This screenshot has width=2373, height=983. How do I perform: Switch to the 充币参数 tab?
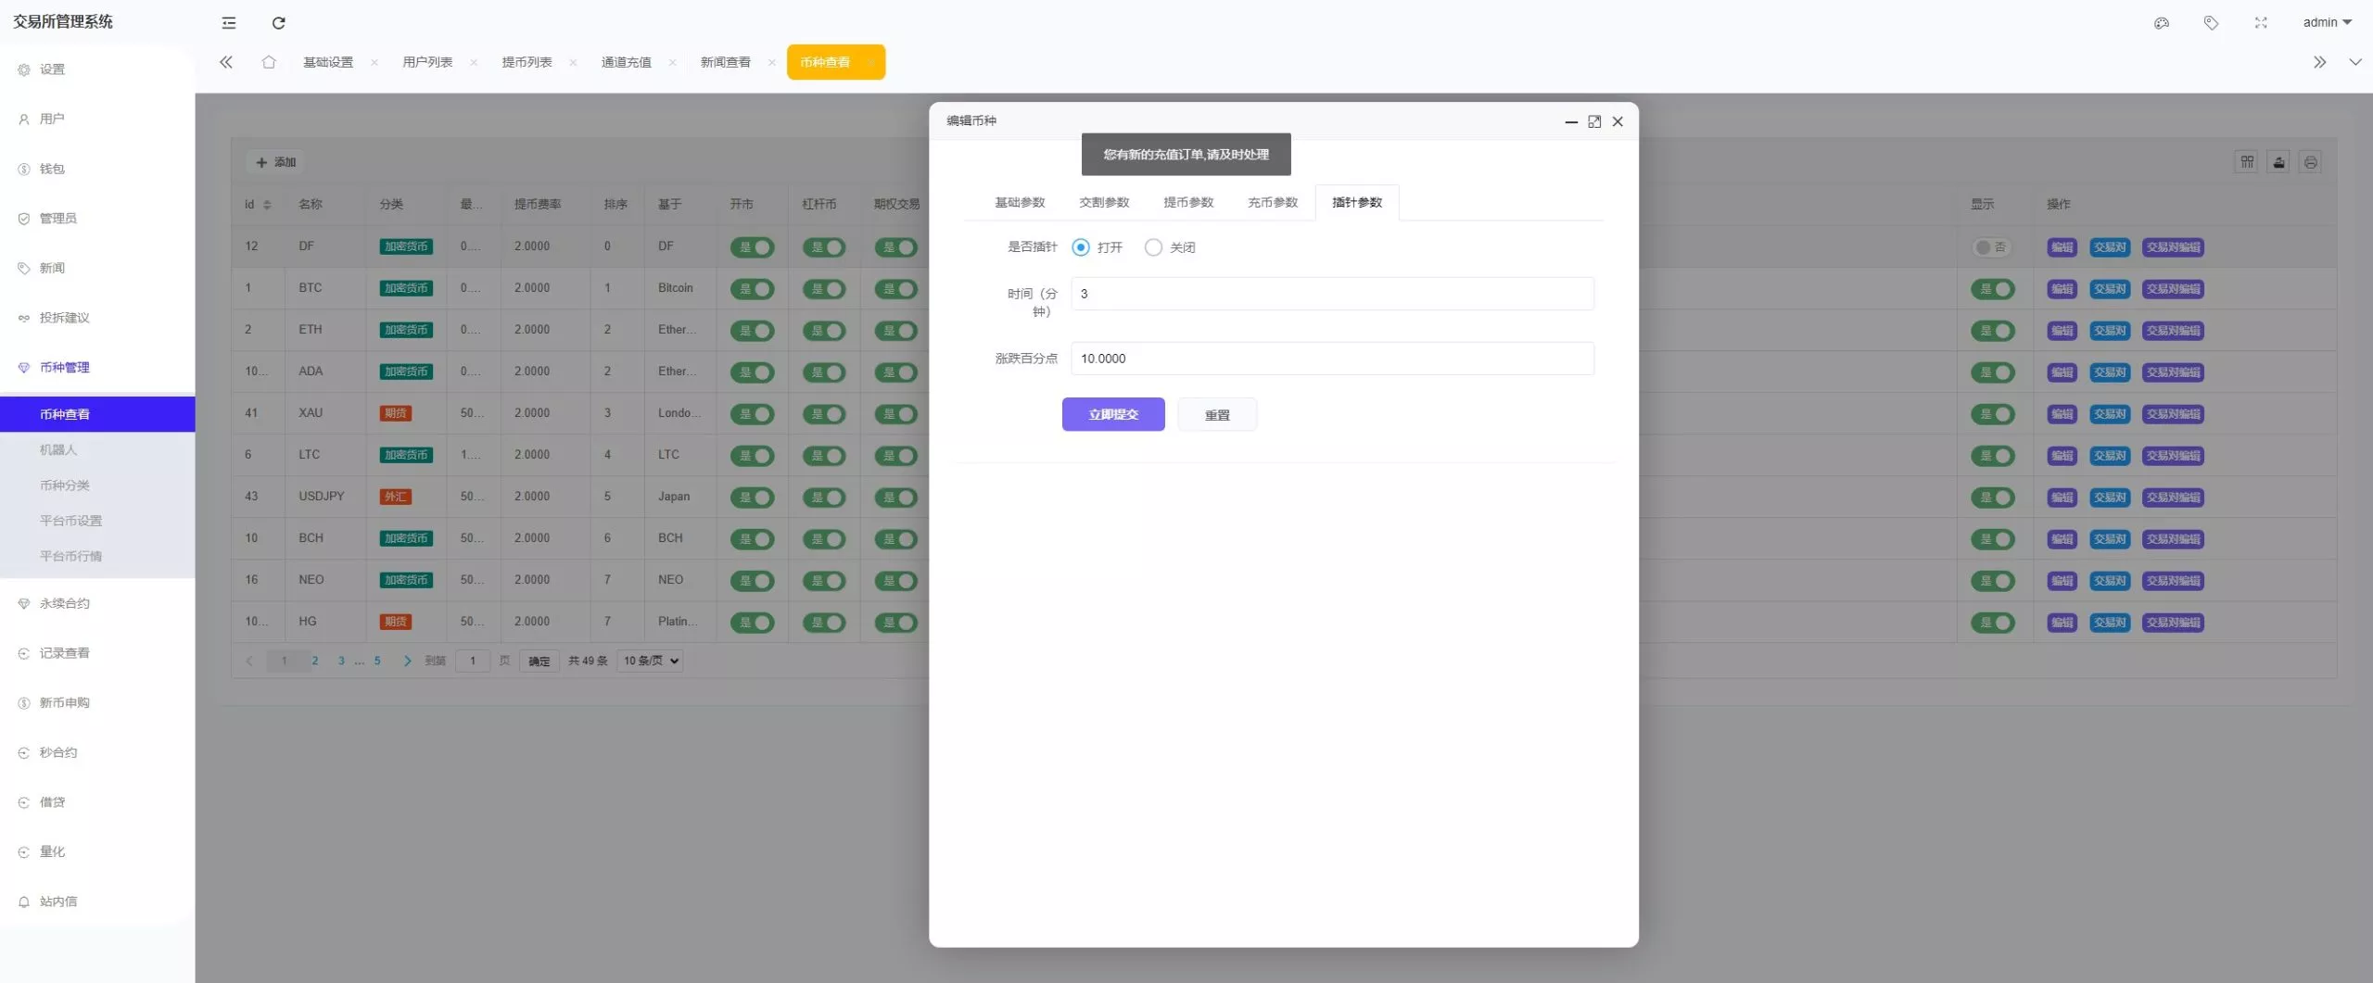[1272, 202]
